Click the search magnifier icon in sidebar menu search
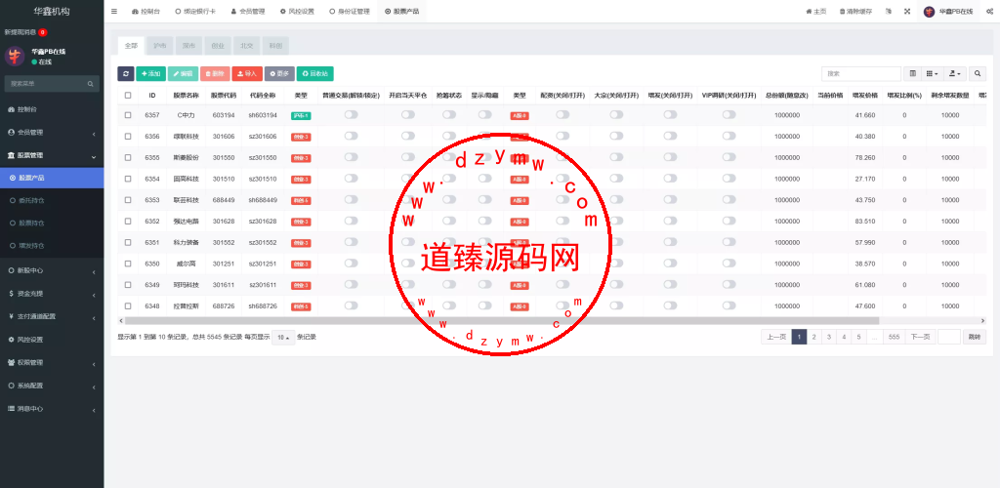Image resolution: width=1000 pixels, height=488 pixels. click(x=91, y=84)
